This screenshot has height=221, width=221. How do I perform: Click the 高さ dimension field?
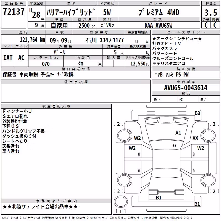coord(209,99)
